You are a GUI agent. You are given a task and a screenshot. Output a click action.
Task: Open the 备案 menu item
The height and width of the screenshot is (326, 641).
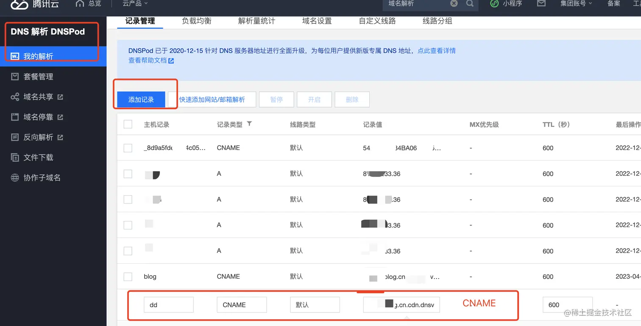(614, 3)
